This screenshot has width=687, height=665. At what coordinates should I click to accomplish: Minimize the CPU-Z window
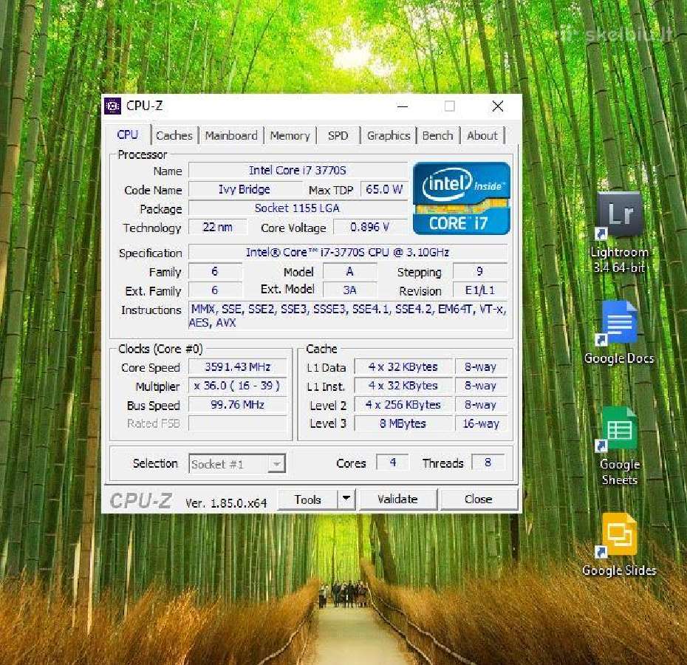click(x=402, y=106)
